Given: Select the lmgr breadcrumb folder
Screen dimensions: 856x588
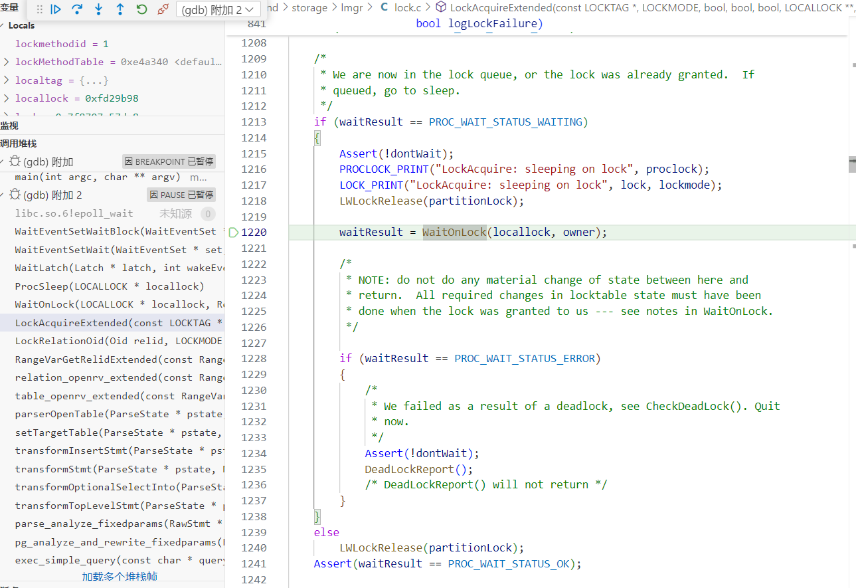Looking at the screenshot, I should tap(353, 8).
